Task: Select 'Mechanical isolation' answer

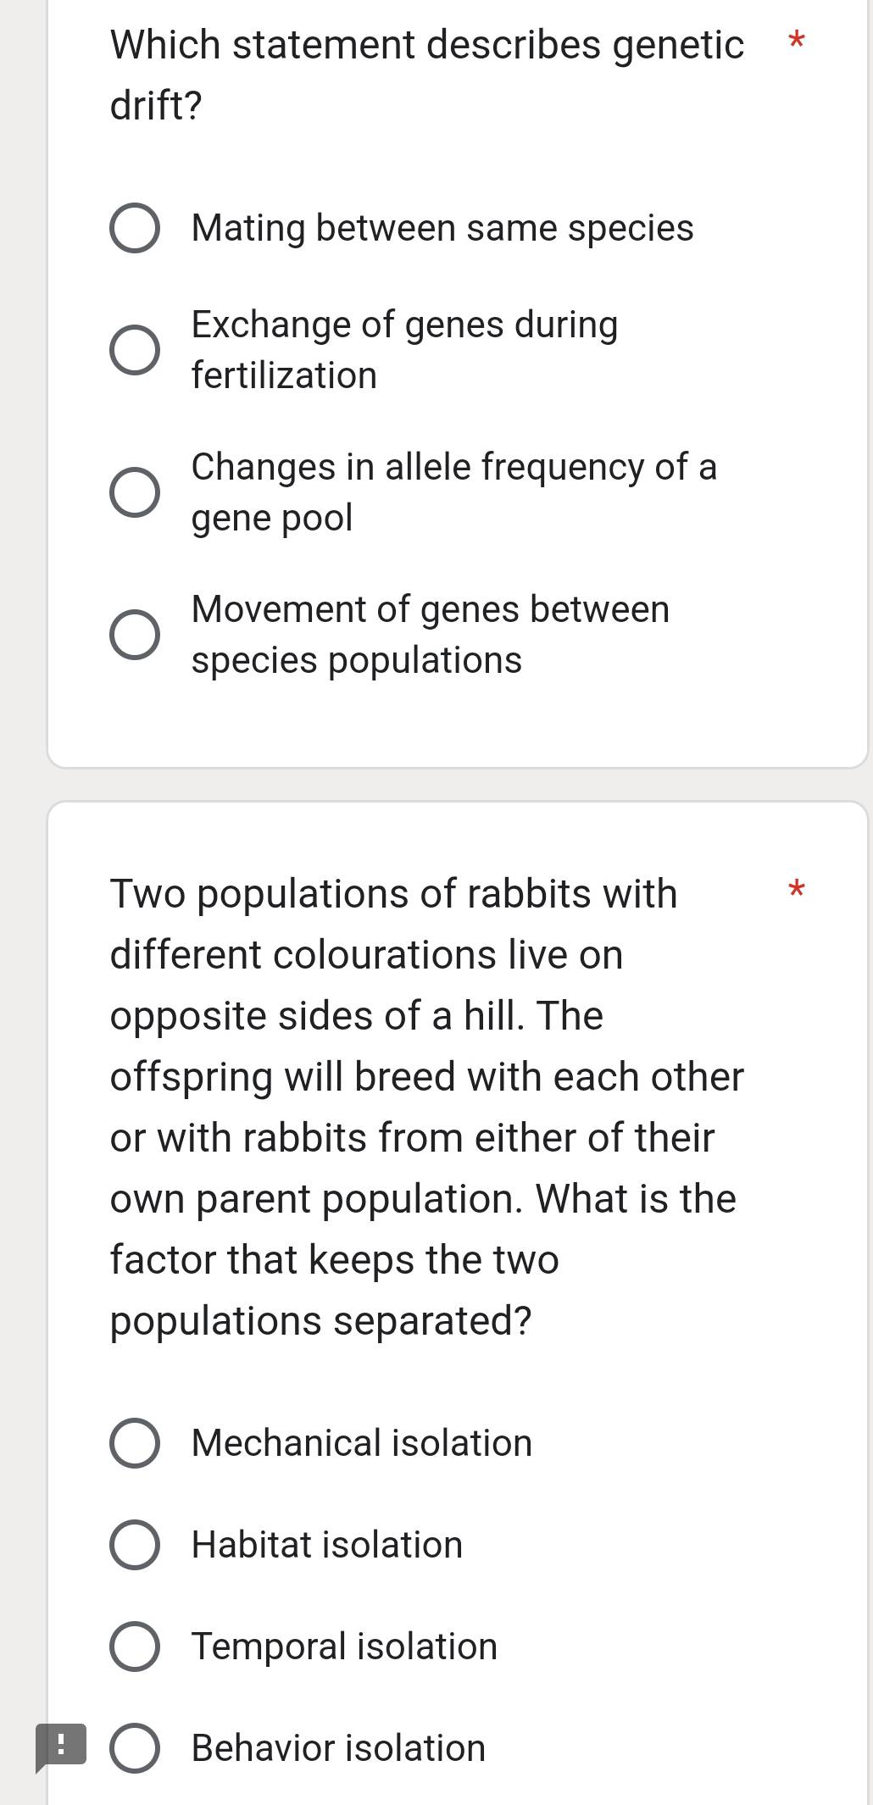Action: [x=136, y=1441]
